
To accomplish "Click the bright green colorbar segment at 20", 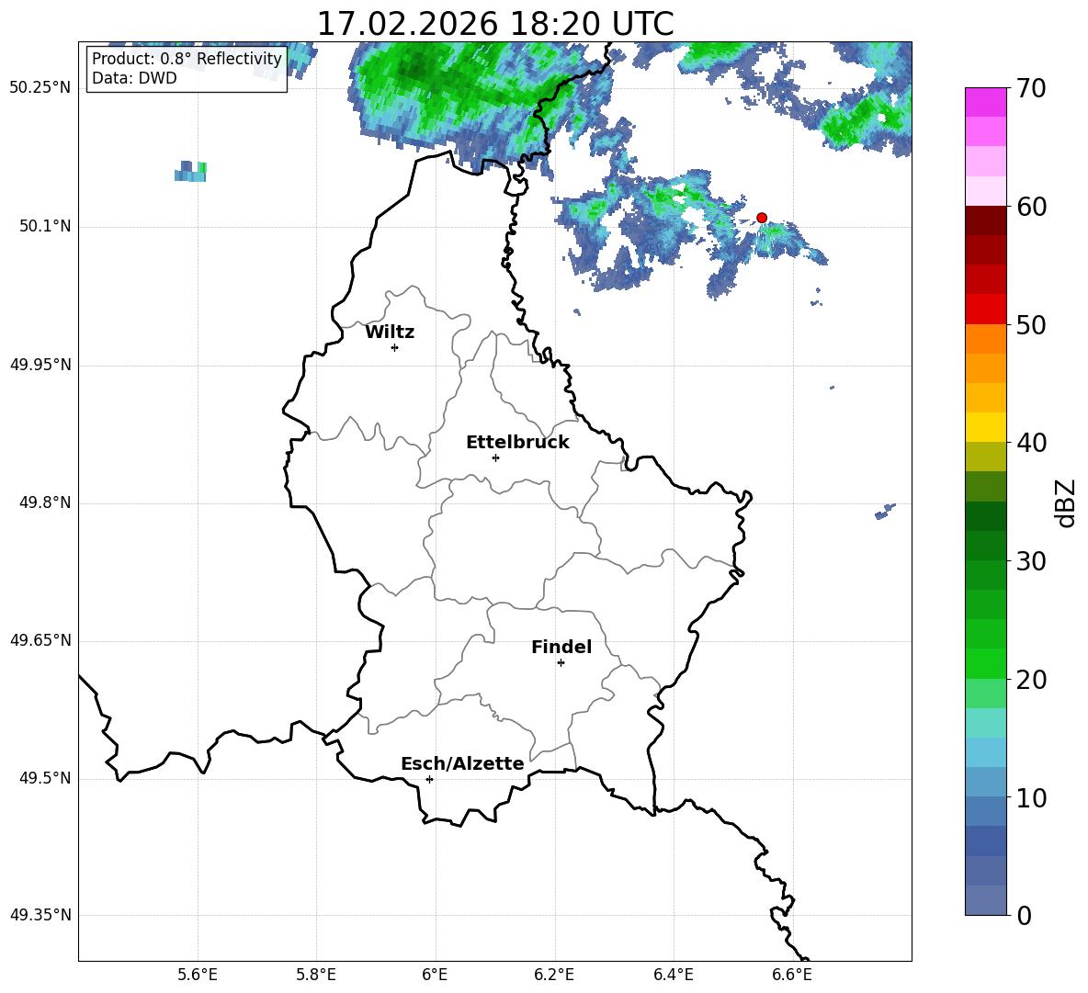I will 986,663.
